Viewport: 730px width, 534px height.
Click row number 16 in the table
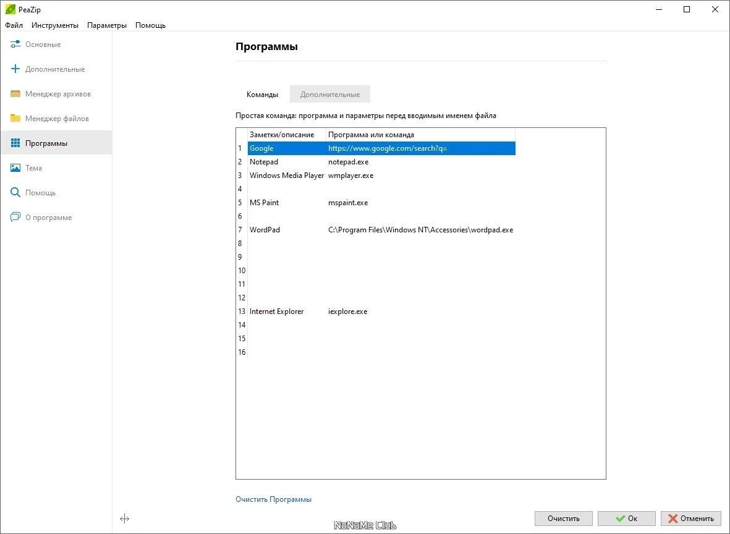coord(242,352)
